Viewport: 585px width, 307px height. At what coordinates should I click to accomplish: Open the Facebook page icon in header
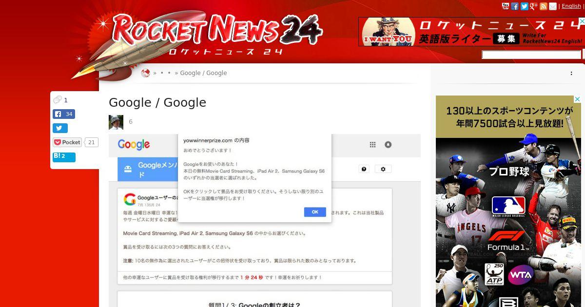[x=515, y=6]
